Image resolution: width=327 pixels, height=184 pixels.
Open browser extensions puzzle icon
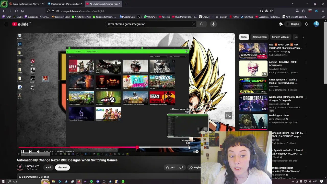303,11
